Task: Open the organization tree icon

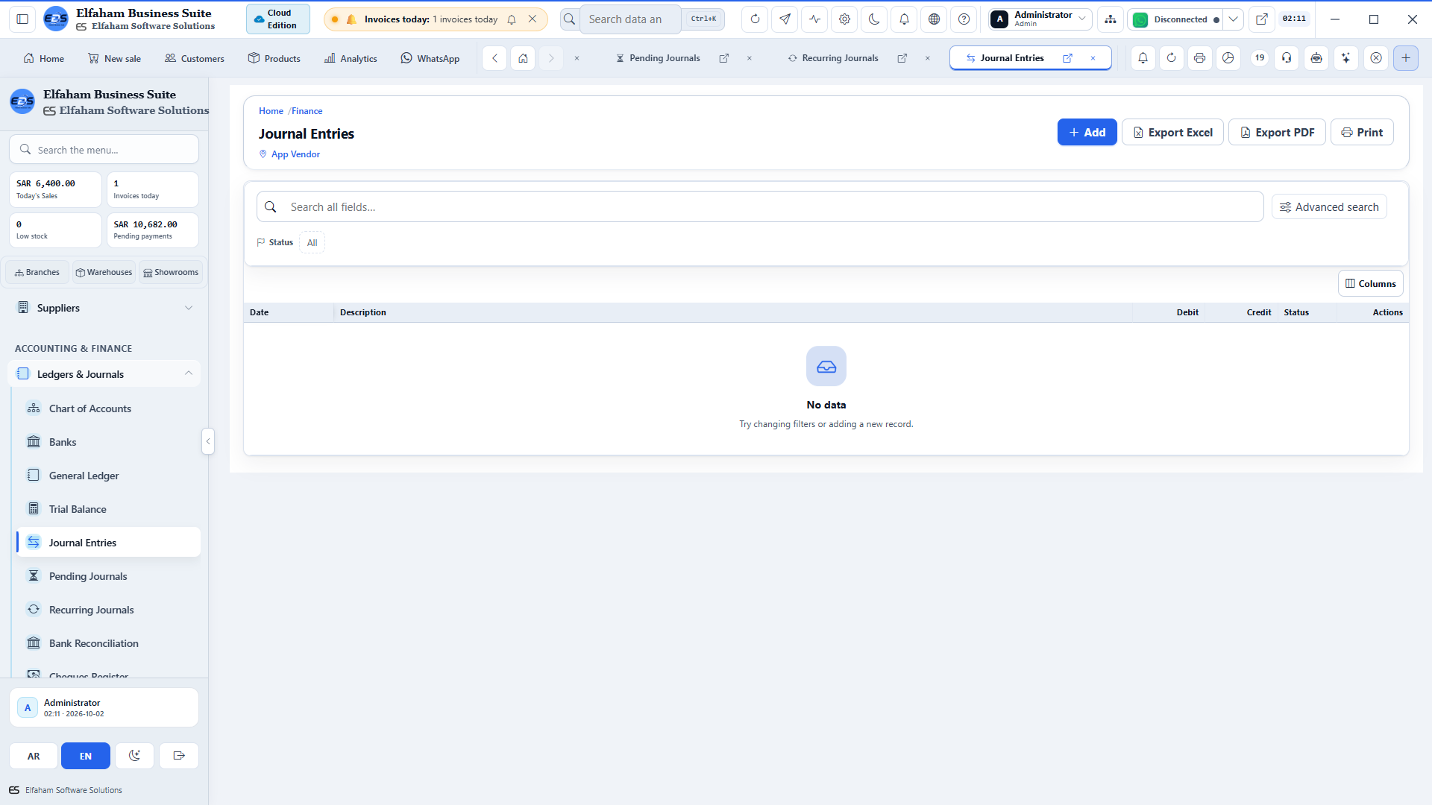Action: pyautogui.click(x=1111, y=19)
